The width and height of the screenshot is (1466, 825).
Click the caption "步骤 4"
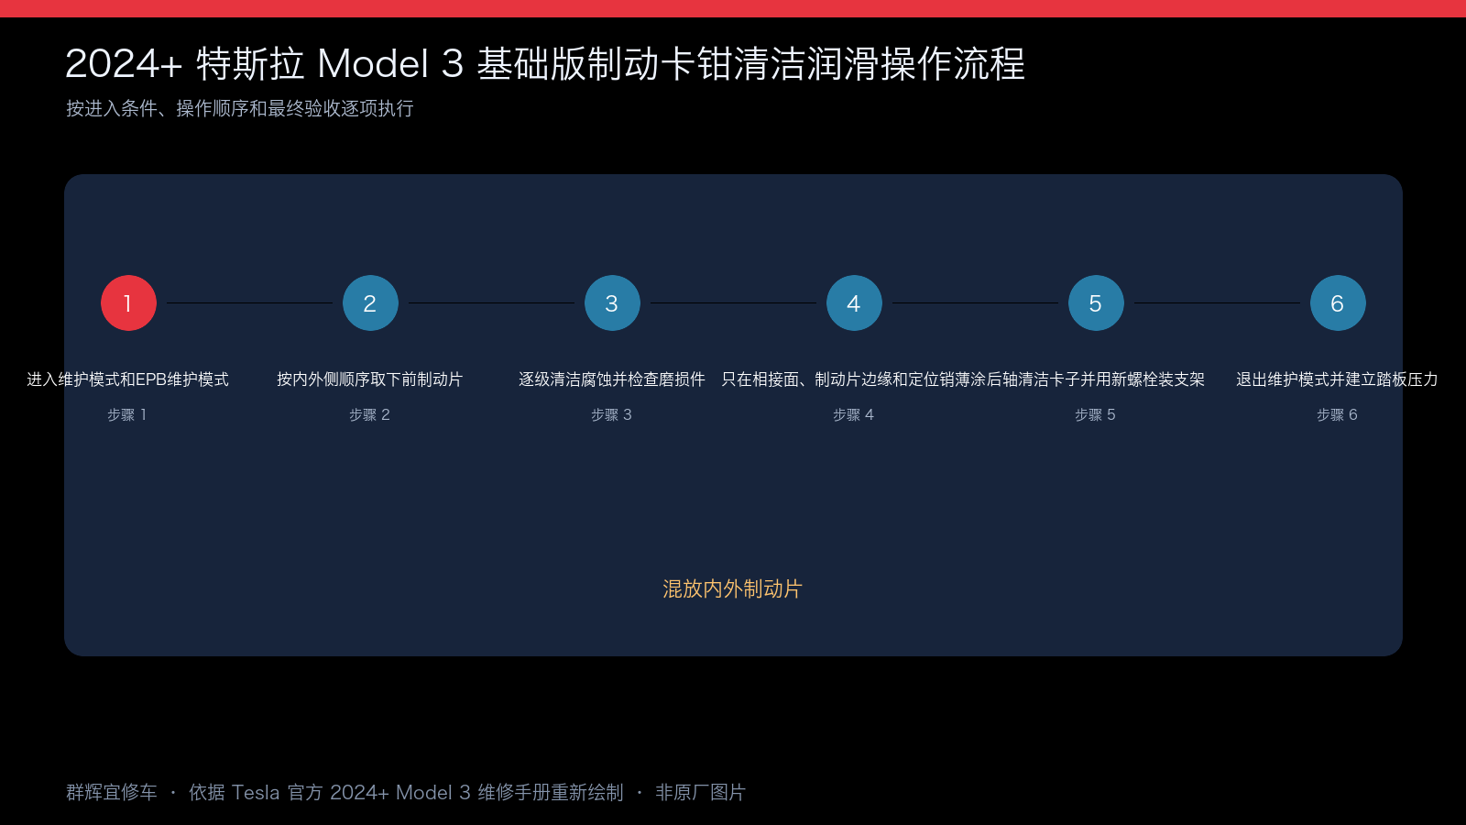853,415
